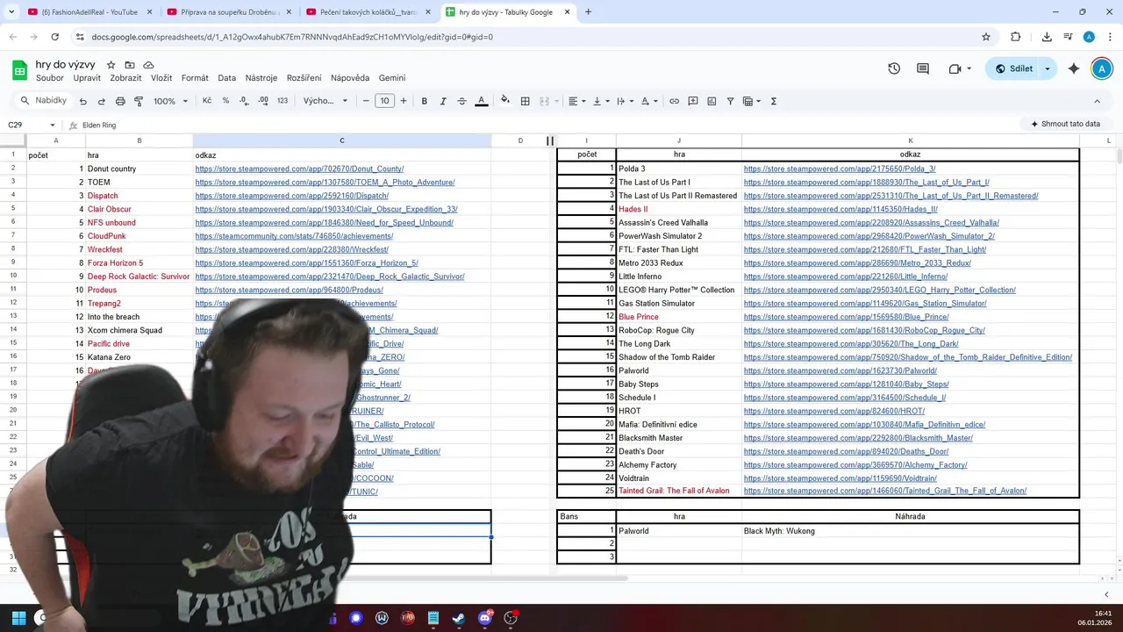1123x632 pixels.
Task: Open the font family dropdown
Action: point(325,101)
